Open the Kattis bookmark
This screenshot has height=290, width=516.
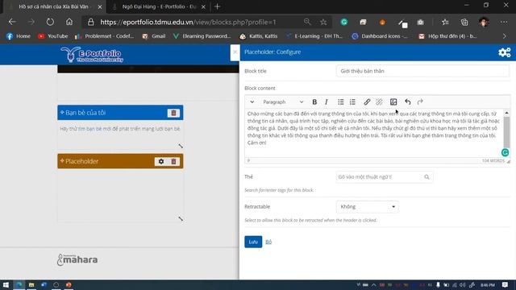[x=259, y=36]
